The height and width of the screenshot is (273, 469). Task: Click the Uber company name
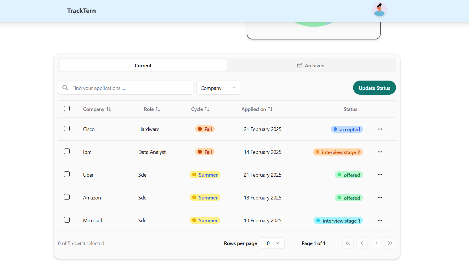(88, 175)
